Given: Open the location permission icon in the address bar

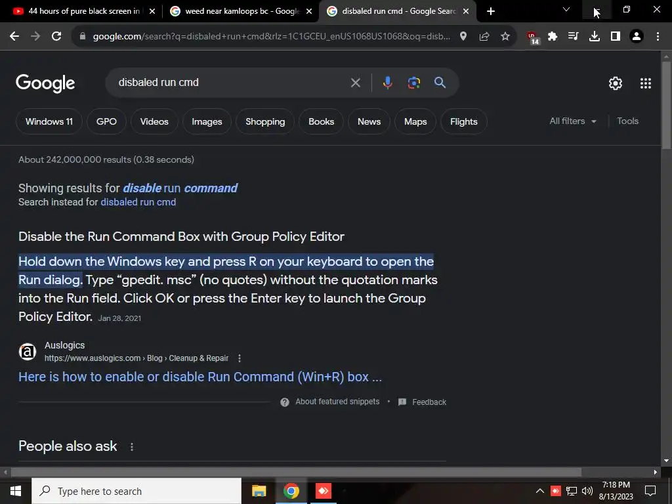Looking at the screenshot, I should click(x=463, y=37).
